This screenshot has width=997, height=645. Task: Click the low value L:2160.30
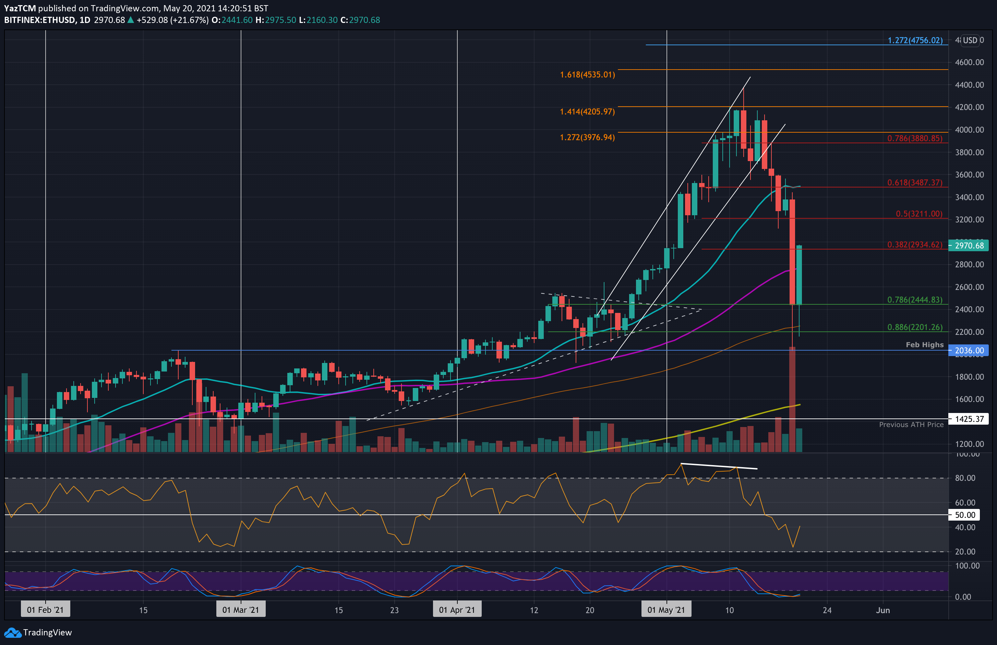tap(318, 20)
